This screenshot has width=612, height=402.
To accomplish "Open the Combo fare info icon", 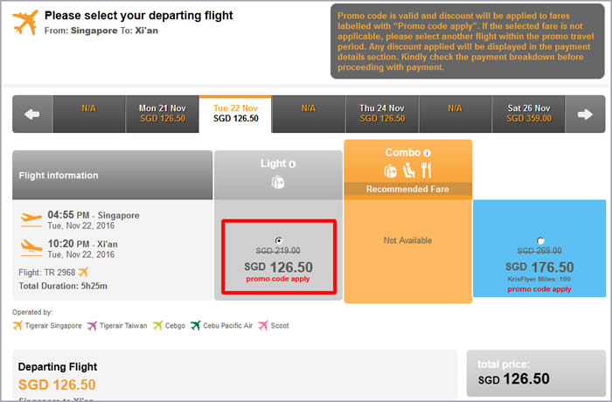I will click(427, 153).
